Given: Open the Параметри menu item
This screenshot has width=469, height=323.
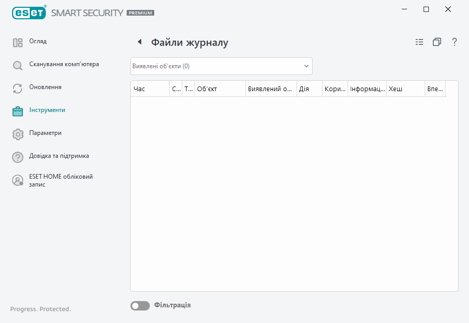Looking at the screenshot, I should (x=45, y=133).
